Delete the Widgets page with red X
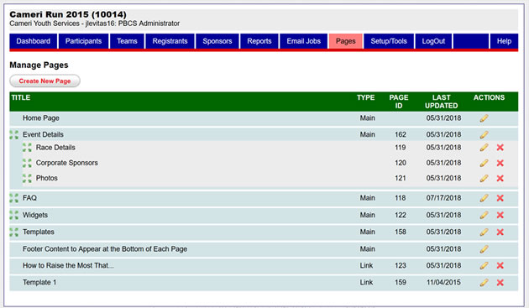The width and height of the screenshot is (529, 308). [500, 215]
